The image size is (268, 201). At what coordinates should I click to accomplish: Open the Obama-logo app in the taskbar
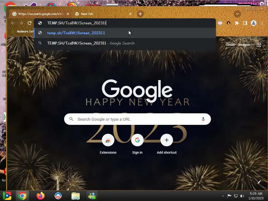tap(58, 196)
